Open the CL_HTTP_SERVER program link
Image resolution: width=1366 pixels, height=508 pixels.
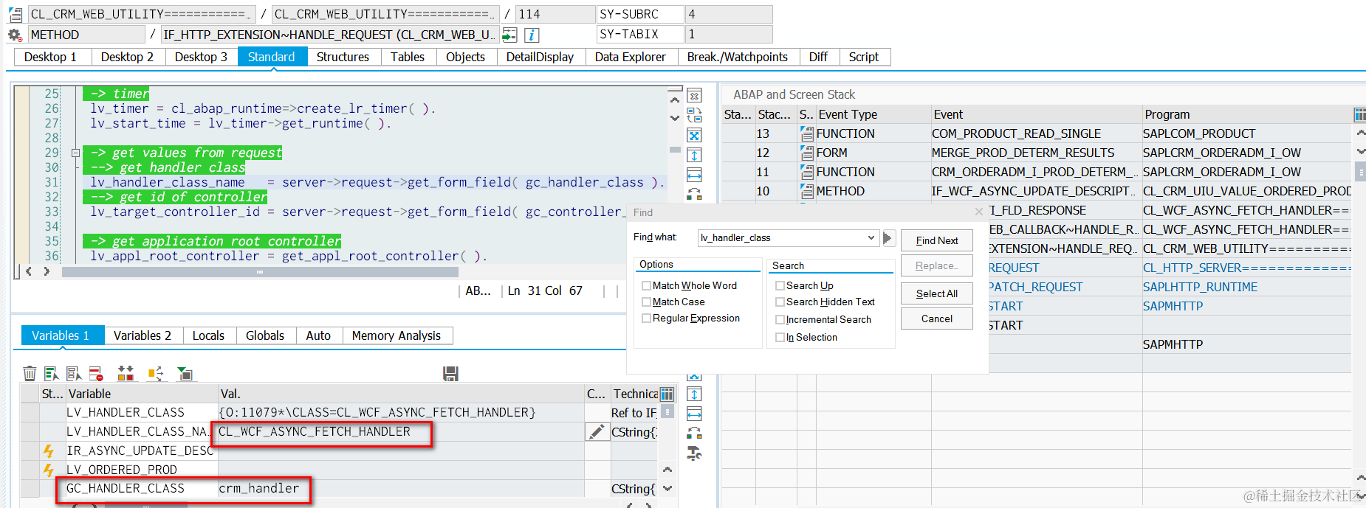coord(1246,268)
